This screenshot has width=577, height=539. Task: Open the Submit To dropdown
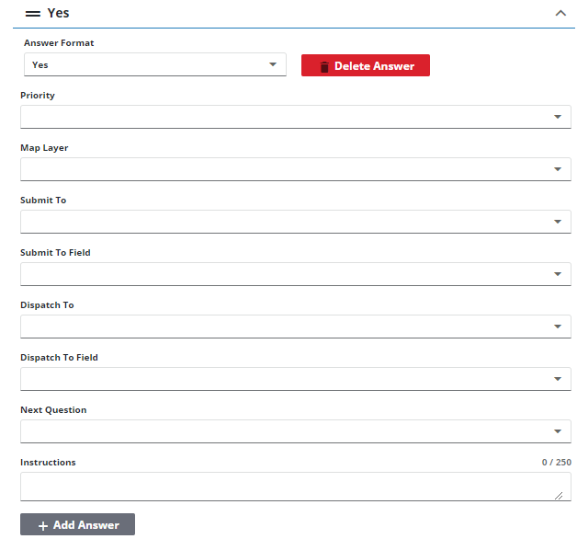[558, 222]
